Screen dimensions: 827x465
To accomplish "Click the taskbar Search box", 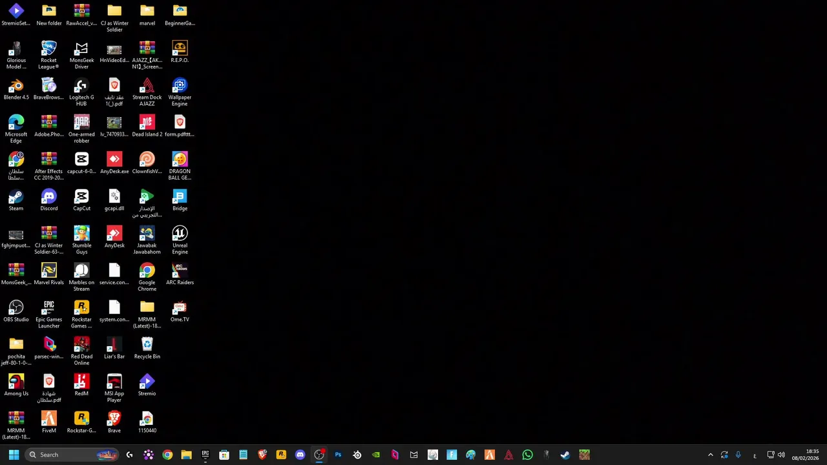I will 72,455.
